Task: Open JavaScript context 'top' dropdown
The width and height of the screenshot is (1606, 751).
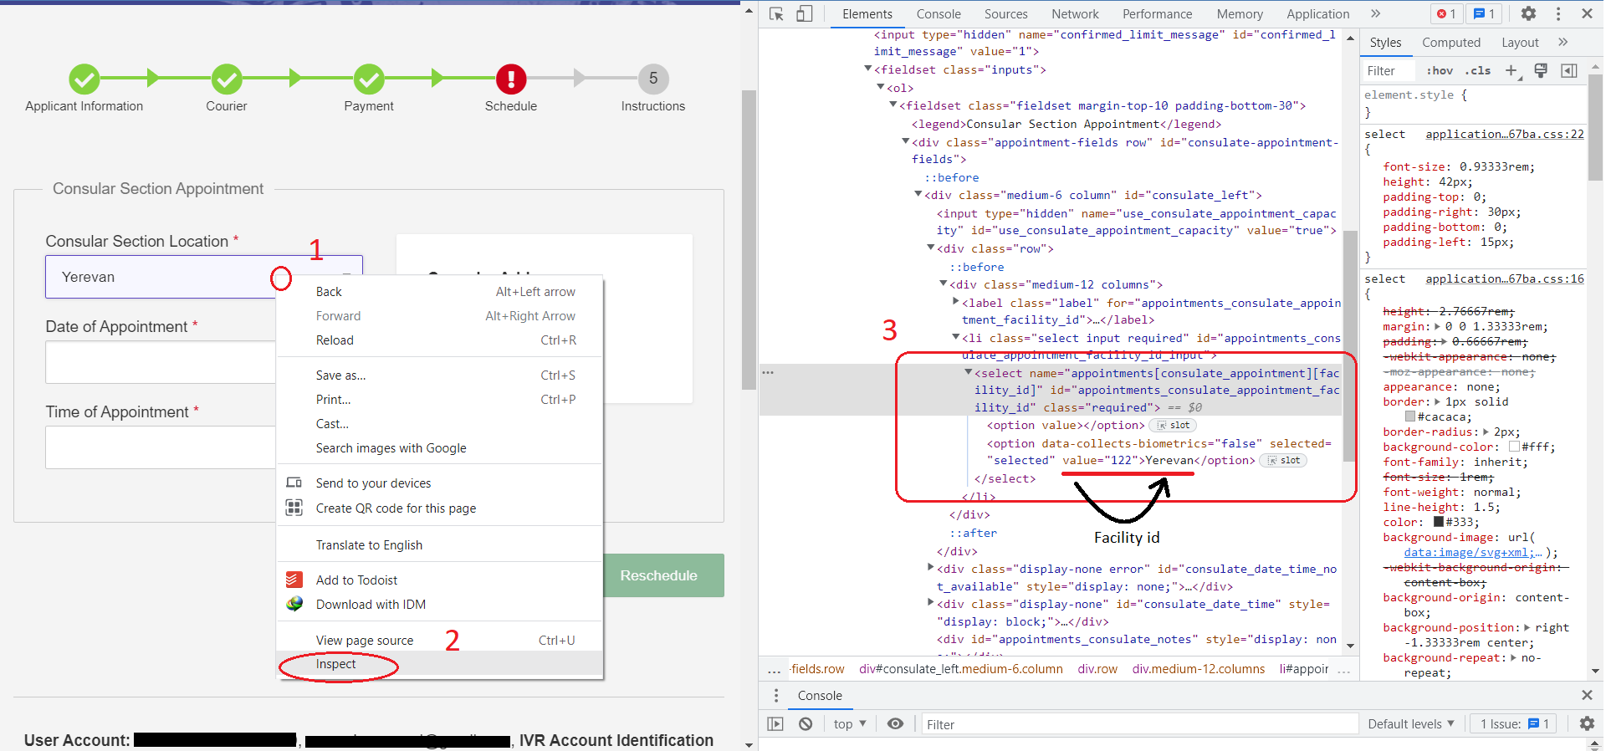Action: (850, 723)
